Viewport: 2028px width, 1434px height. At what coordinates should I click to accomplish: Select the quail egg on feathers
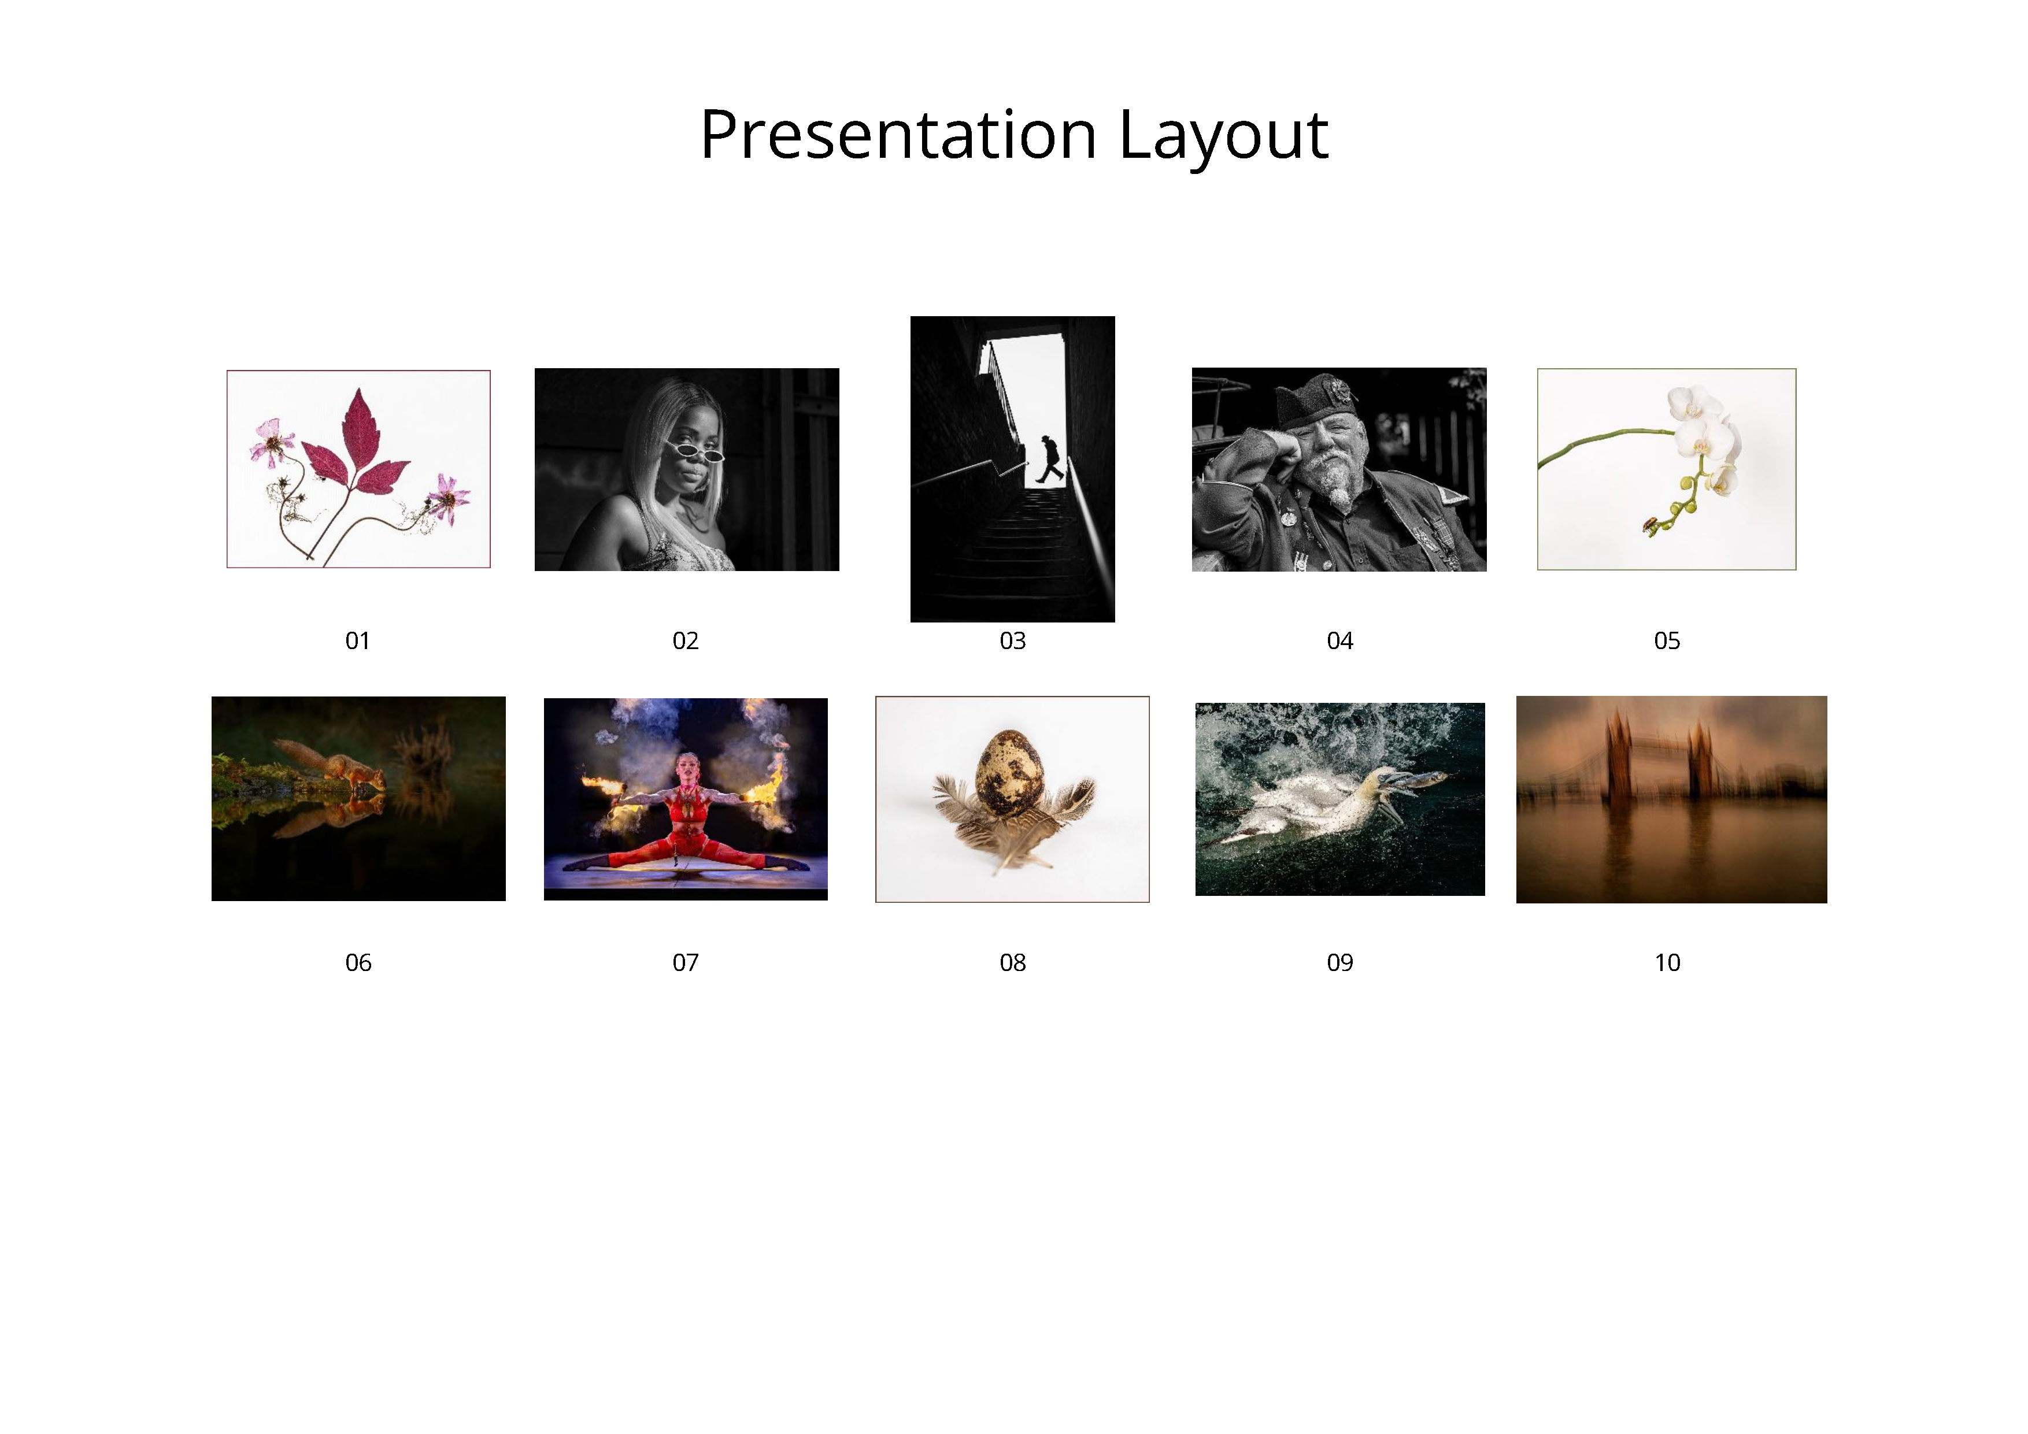(1012, 799)
